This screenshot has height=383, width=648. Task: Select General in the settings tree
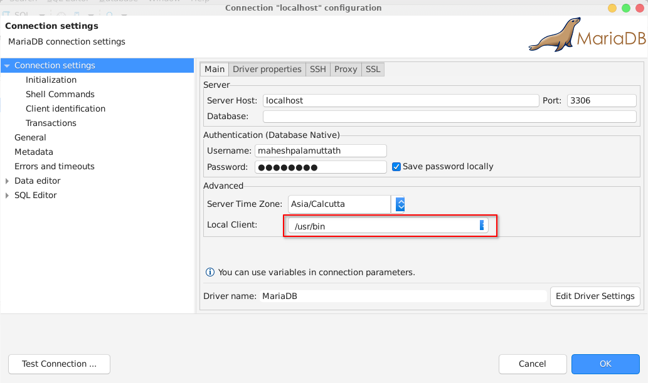30,137
